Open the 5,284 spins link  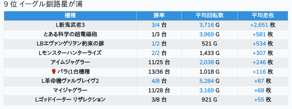click(207, 81)
